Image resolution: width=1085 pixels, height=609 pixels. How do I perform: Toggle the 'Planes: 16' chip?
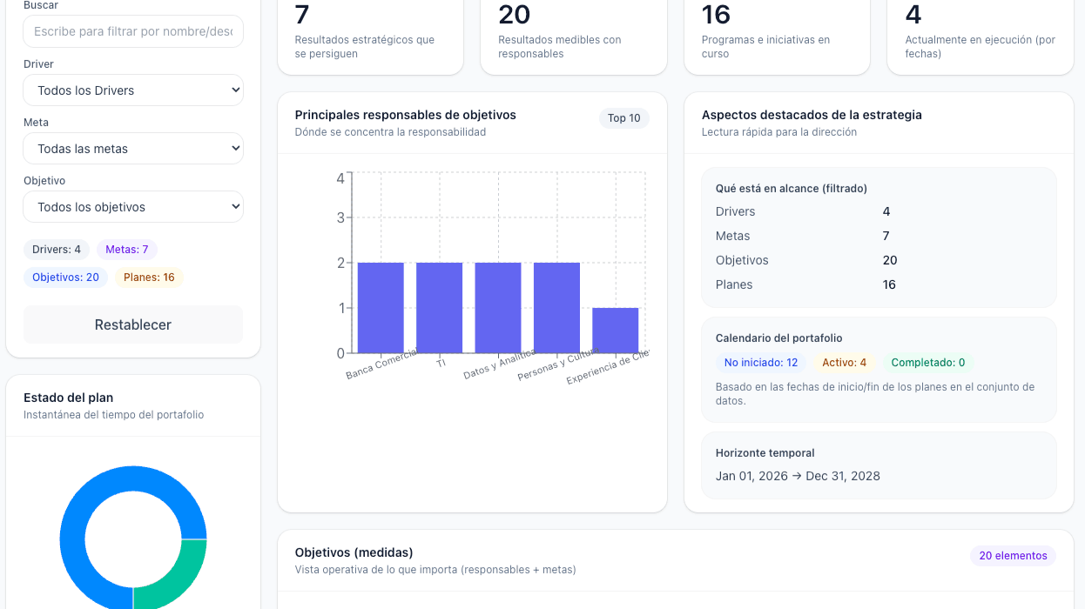(x=148, y=277)
